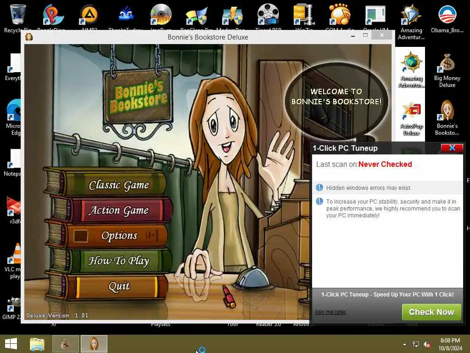This screenshot has height=353, width=470.
Task: Close the 1-Click PC Tuneup popup
Action: click(x=452, y=148)
